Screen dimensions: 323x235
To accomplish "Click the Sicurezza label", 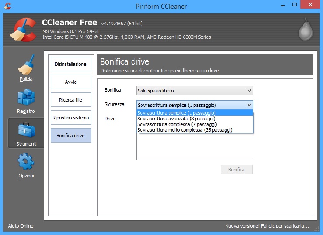I will (x=115, y=104).
